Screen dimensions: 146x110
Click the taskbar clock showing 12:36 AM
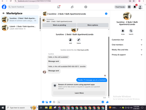136,108
